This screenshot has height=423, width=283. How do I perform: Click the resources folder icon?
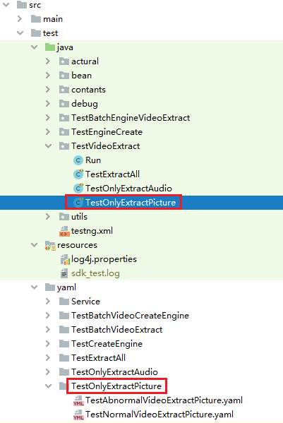[x=50, y=245]
